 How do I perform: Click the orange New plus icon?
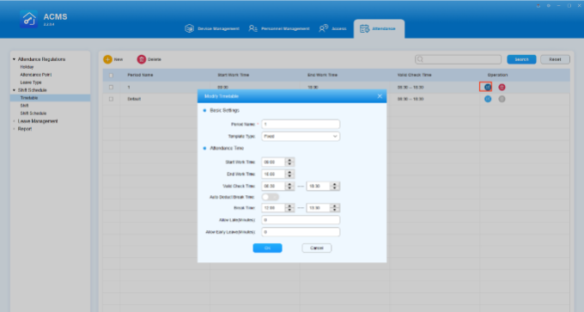point(107,59)
